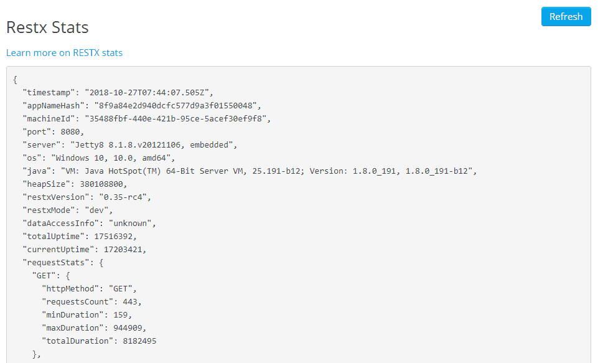Click the totalUptime value

pos(113,236)
